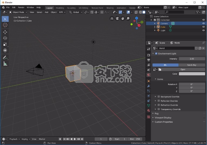The image size is (207, 145).
Task: Switch to UV Editing workspace tab
Action: pos(83,8)
